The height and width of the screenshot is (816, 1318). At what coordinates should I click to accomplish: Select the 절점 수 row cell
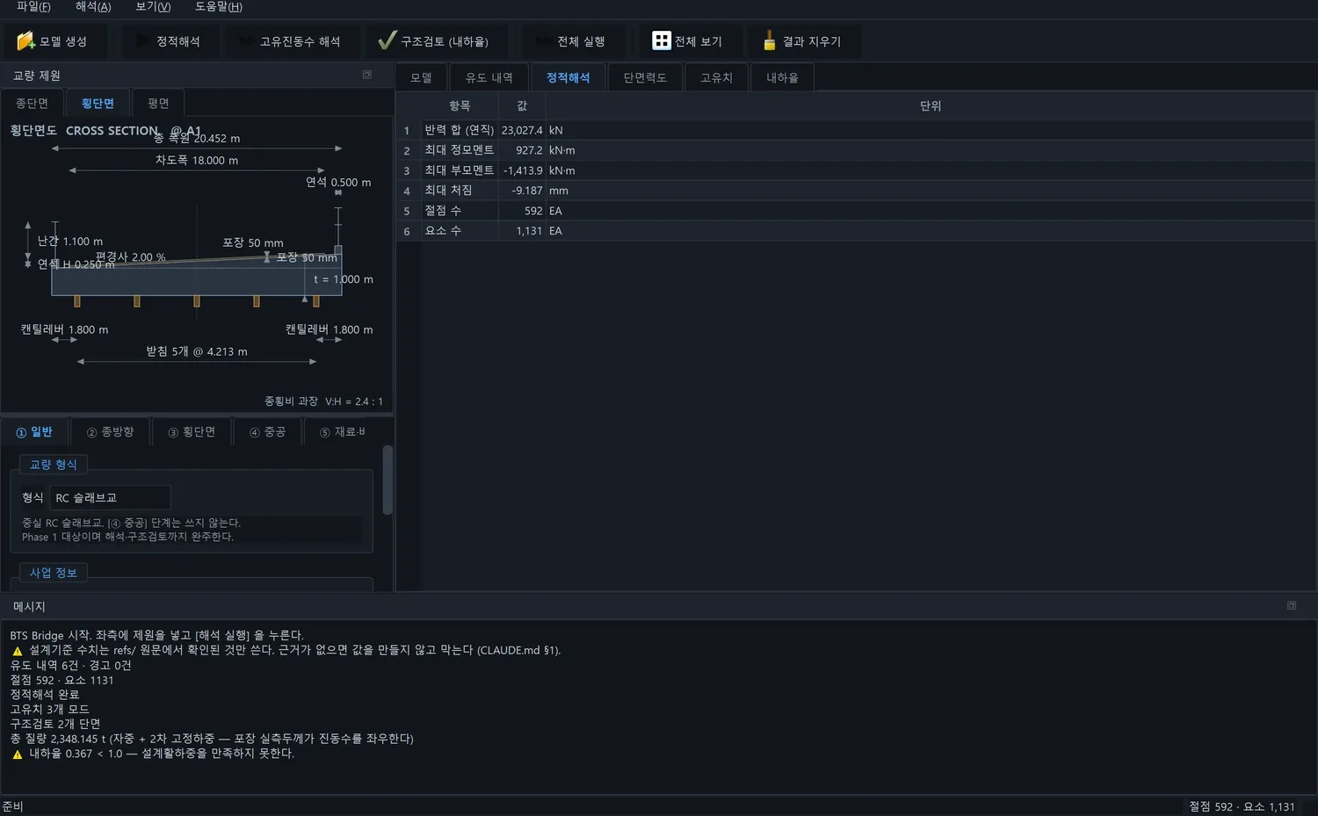click(x=460, y=211)
